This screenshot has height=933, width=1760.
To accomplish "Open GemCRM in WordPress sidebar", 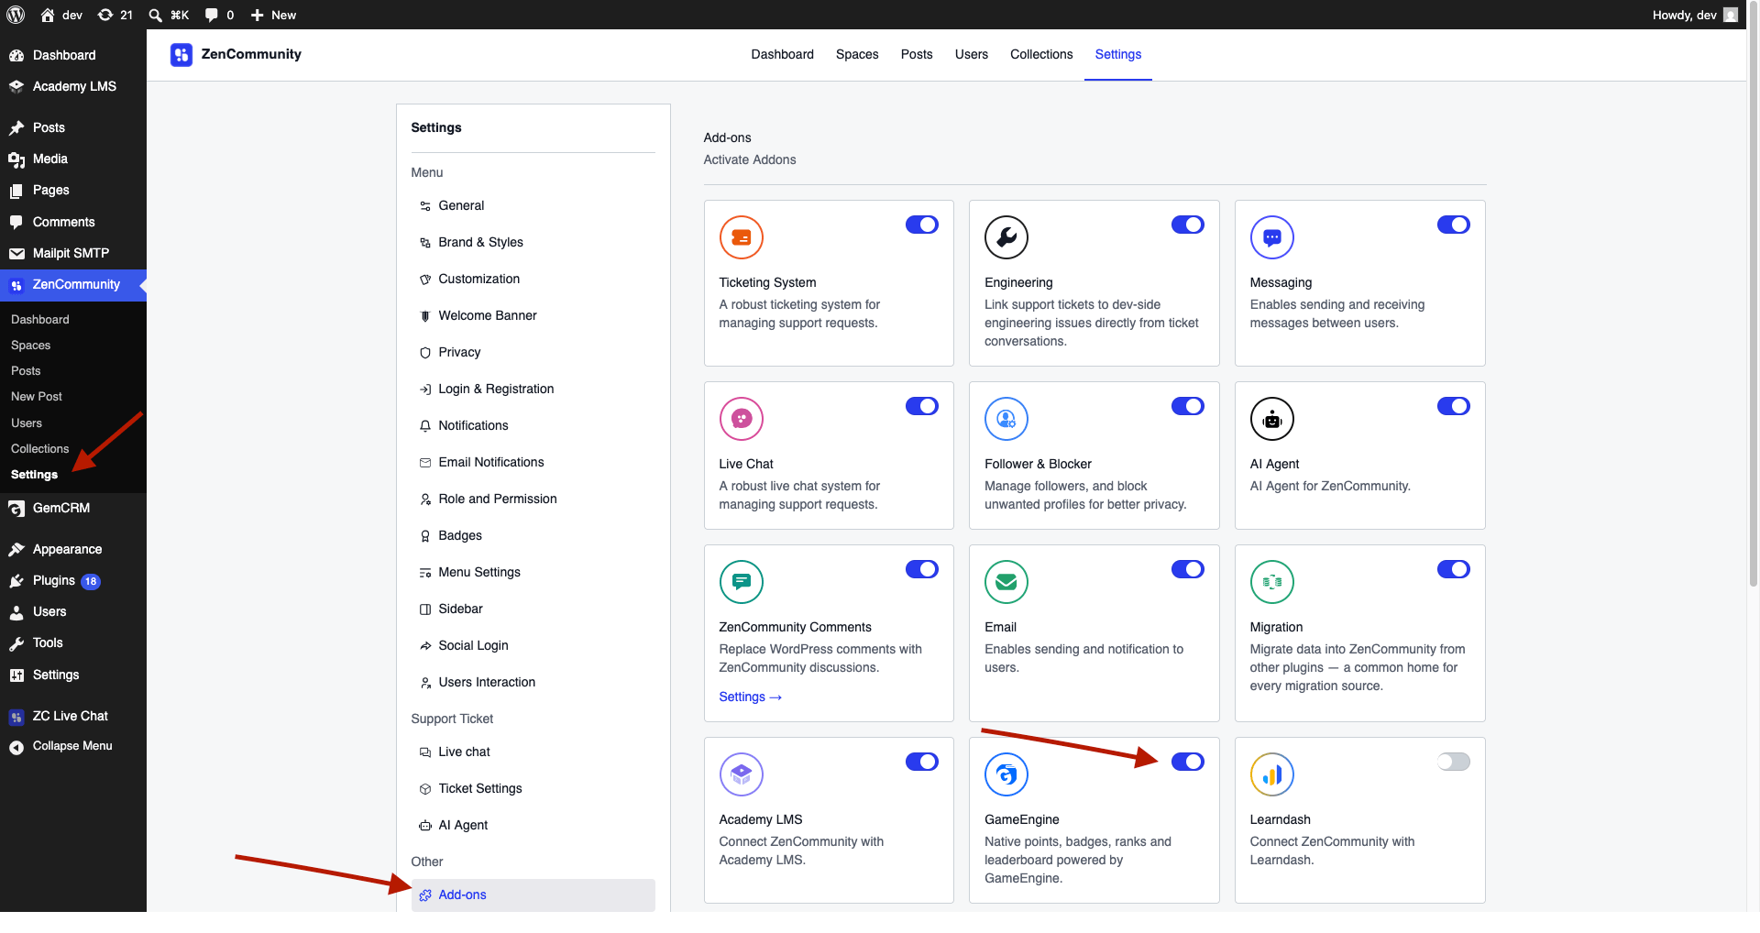I will [73, 508].
